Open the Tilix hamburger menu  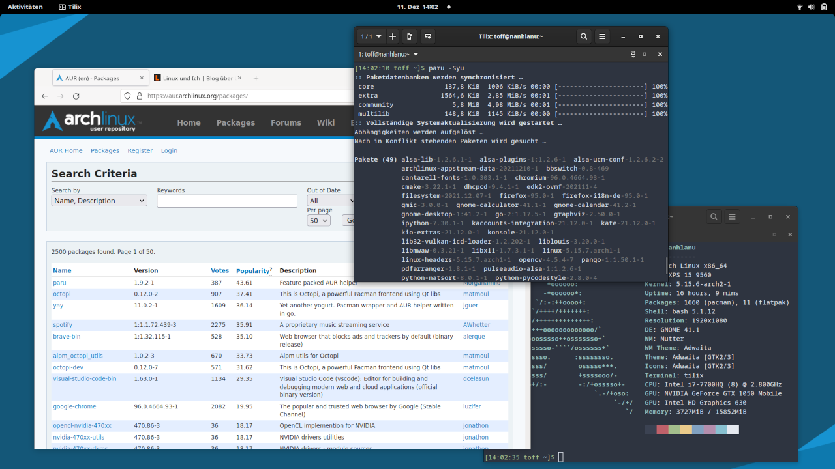tap(601, 36)
